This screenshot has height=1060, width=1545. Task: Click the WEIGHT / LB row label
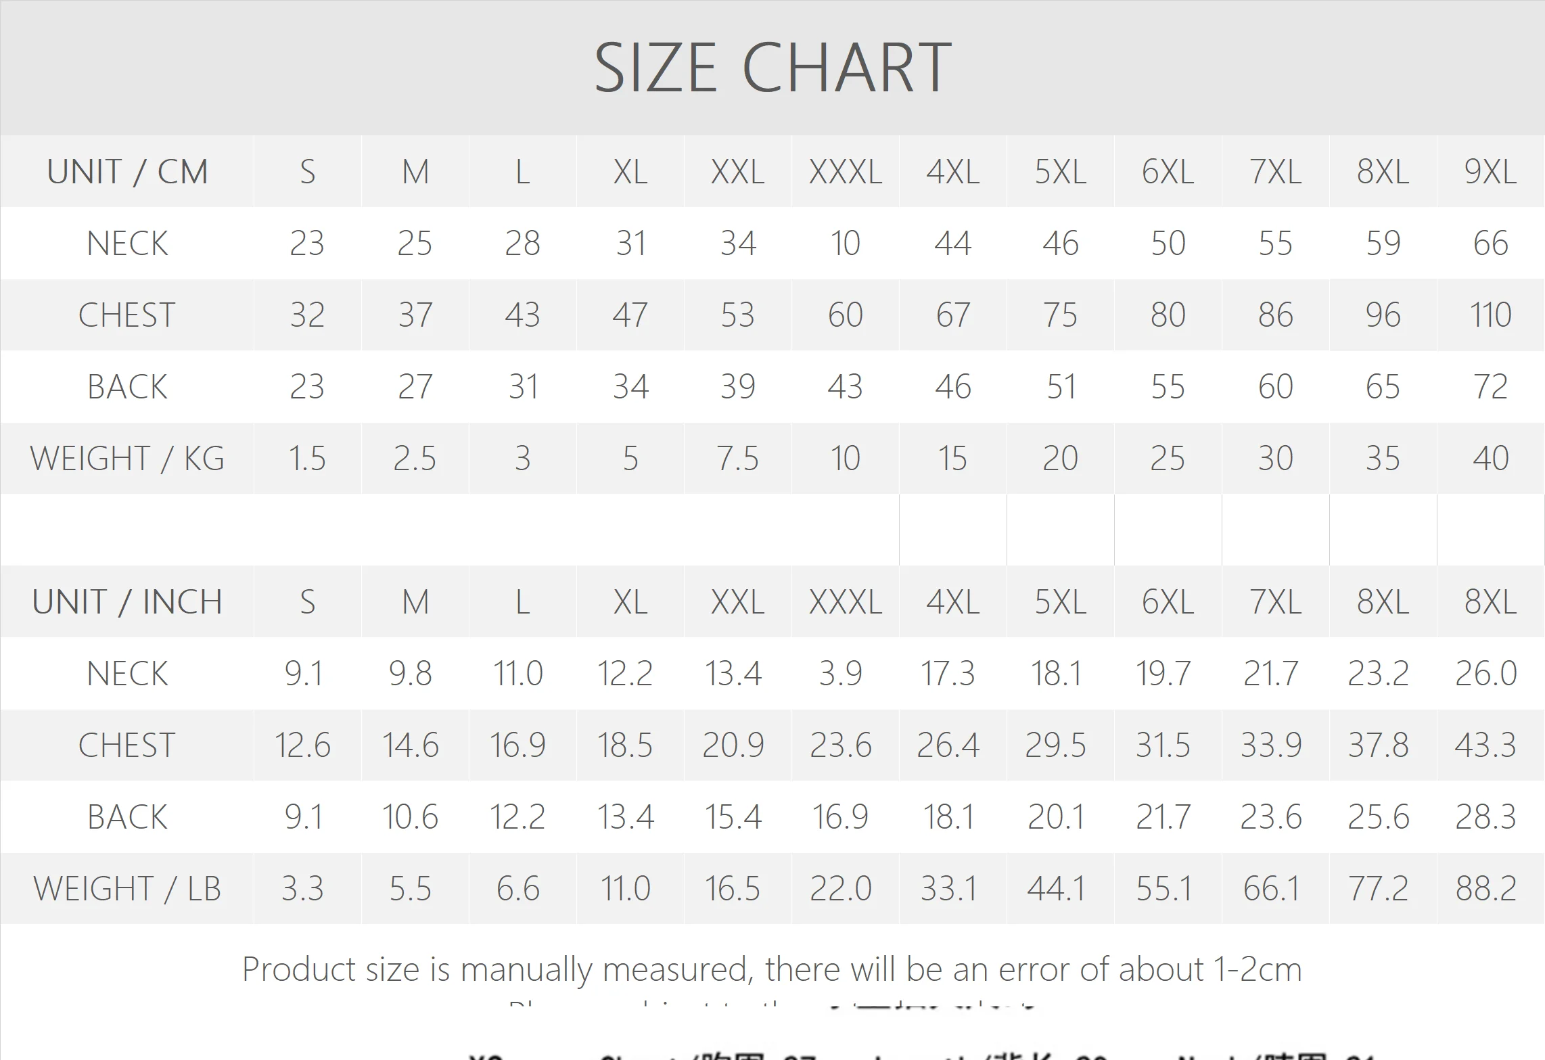point(127,889)
